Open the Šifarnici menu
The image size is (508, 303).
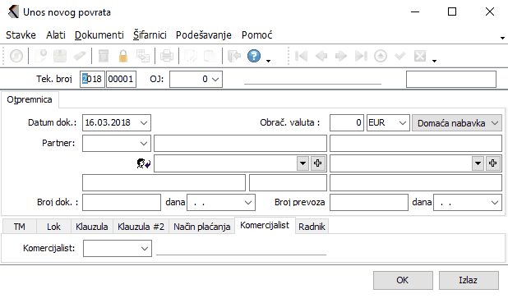[x=150, y=35]
